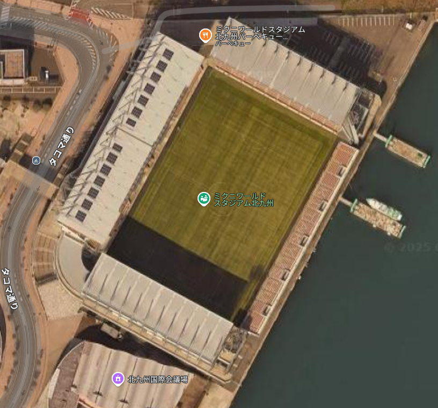Click the lower タコマ通り street label
438x408 pixels.
[x=10, y=289]
